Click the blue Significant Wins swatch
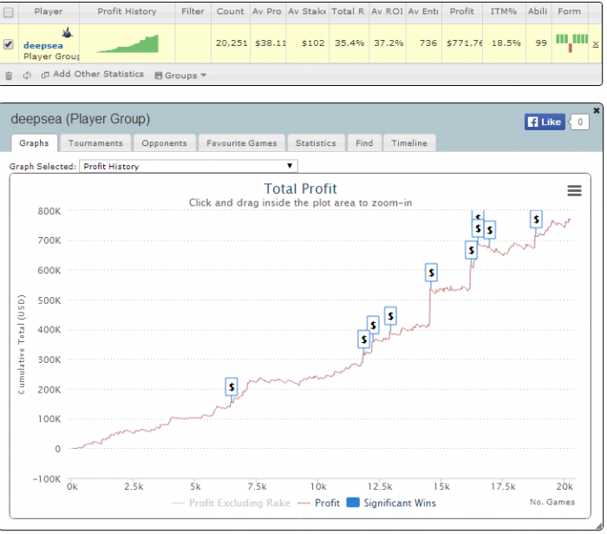The width and height of the screenshot is (607, 534). coord(353,503)
